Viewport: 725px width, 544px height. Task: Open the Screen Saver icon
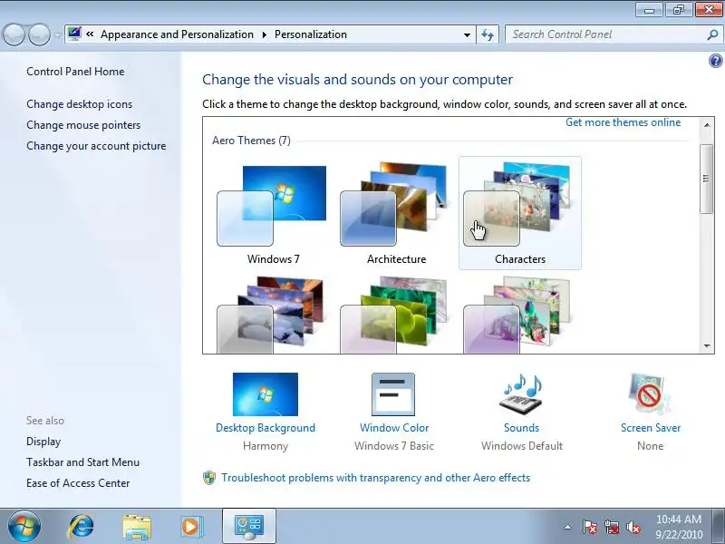pos(650,394)
